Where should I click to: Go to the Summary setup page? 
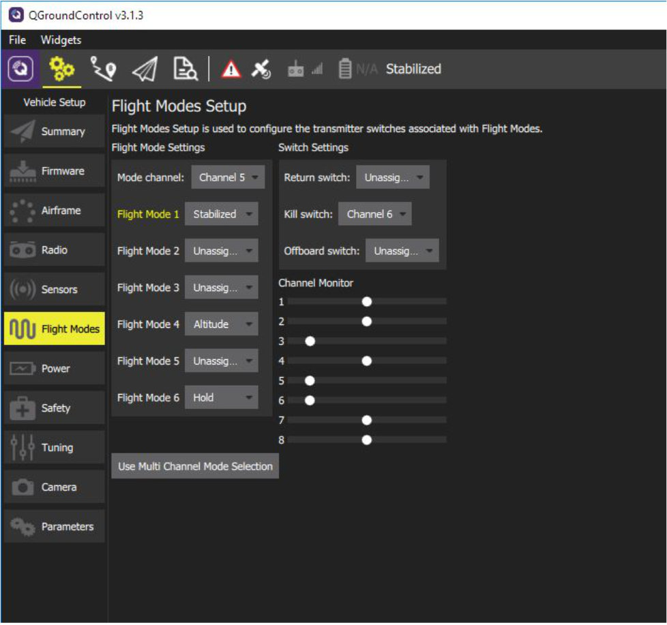tap(55, 132)
